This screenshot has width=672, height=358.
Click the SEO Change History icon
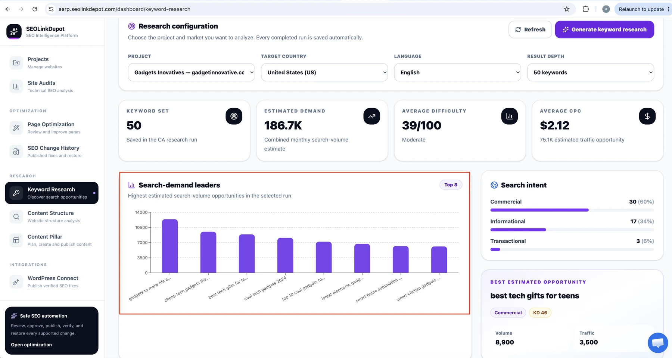pyautogui.click(x=16, y=152)
